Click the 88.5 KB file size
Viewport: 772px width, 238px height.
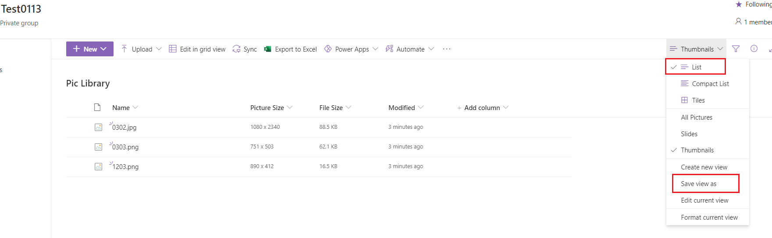328,127
